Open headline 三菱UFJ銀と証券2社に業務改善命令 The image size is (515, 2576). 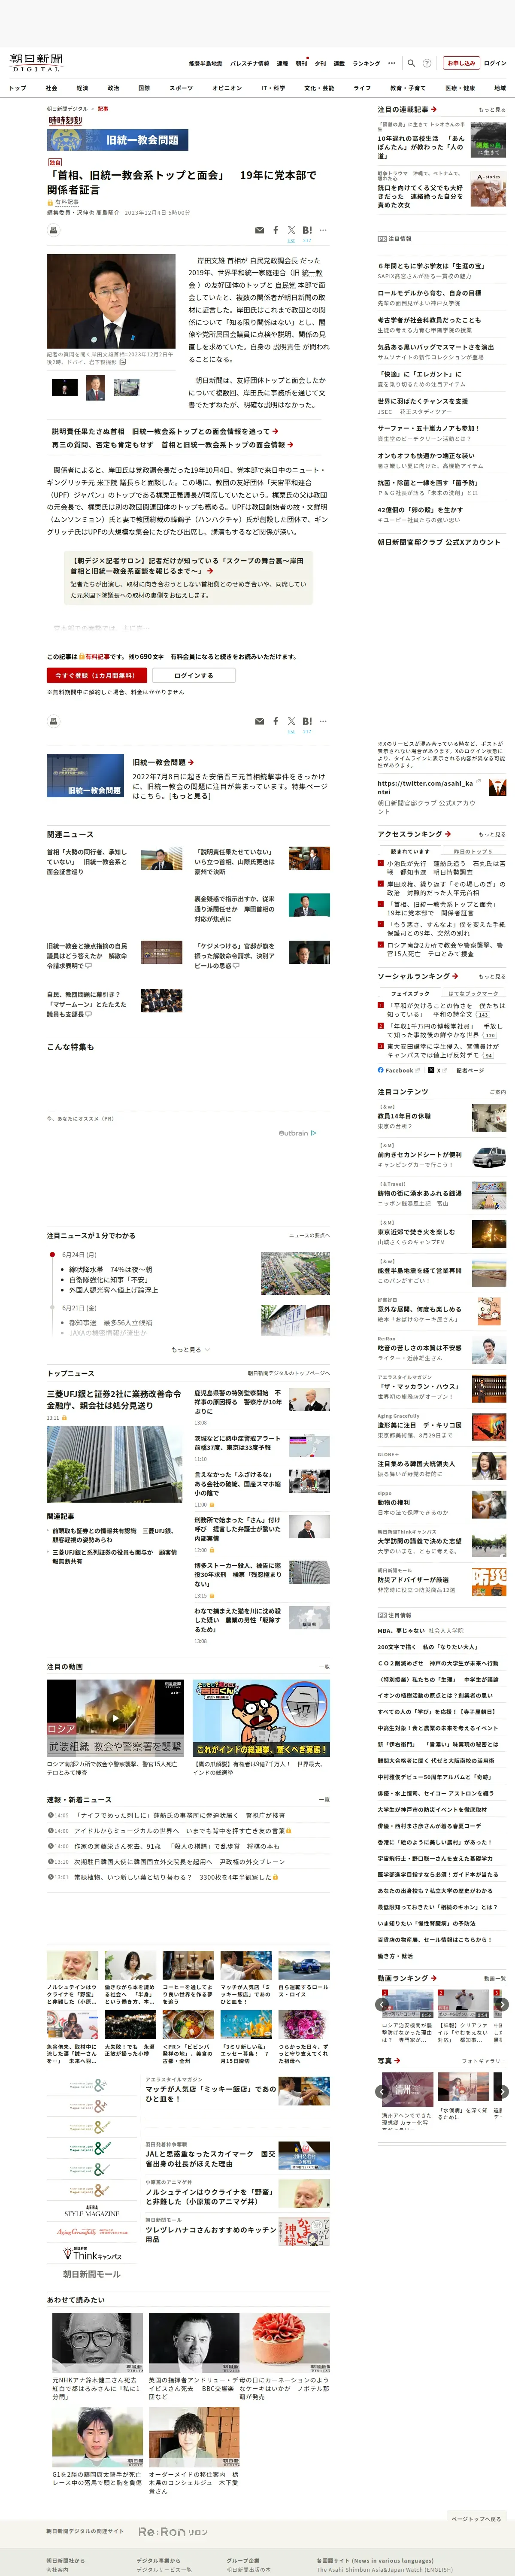click(x=114, y=1399)
